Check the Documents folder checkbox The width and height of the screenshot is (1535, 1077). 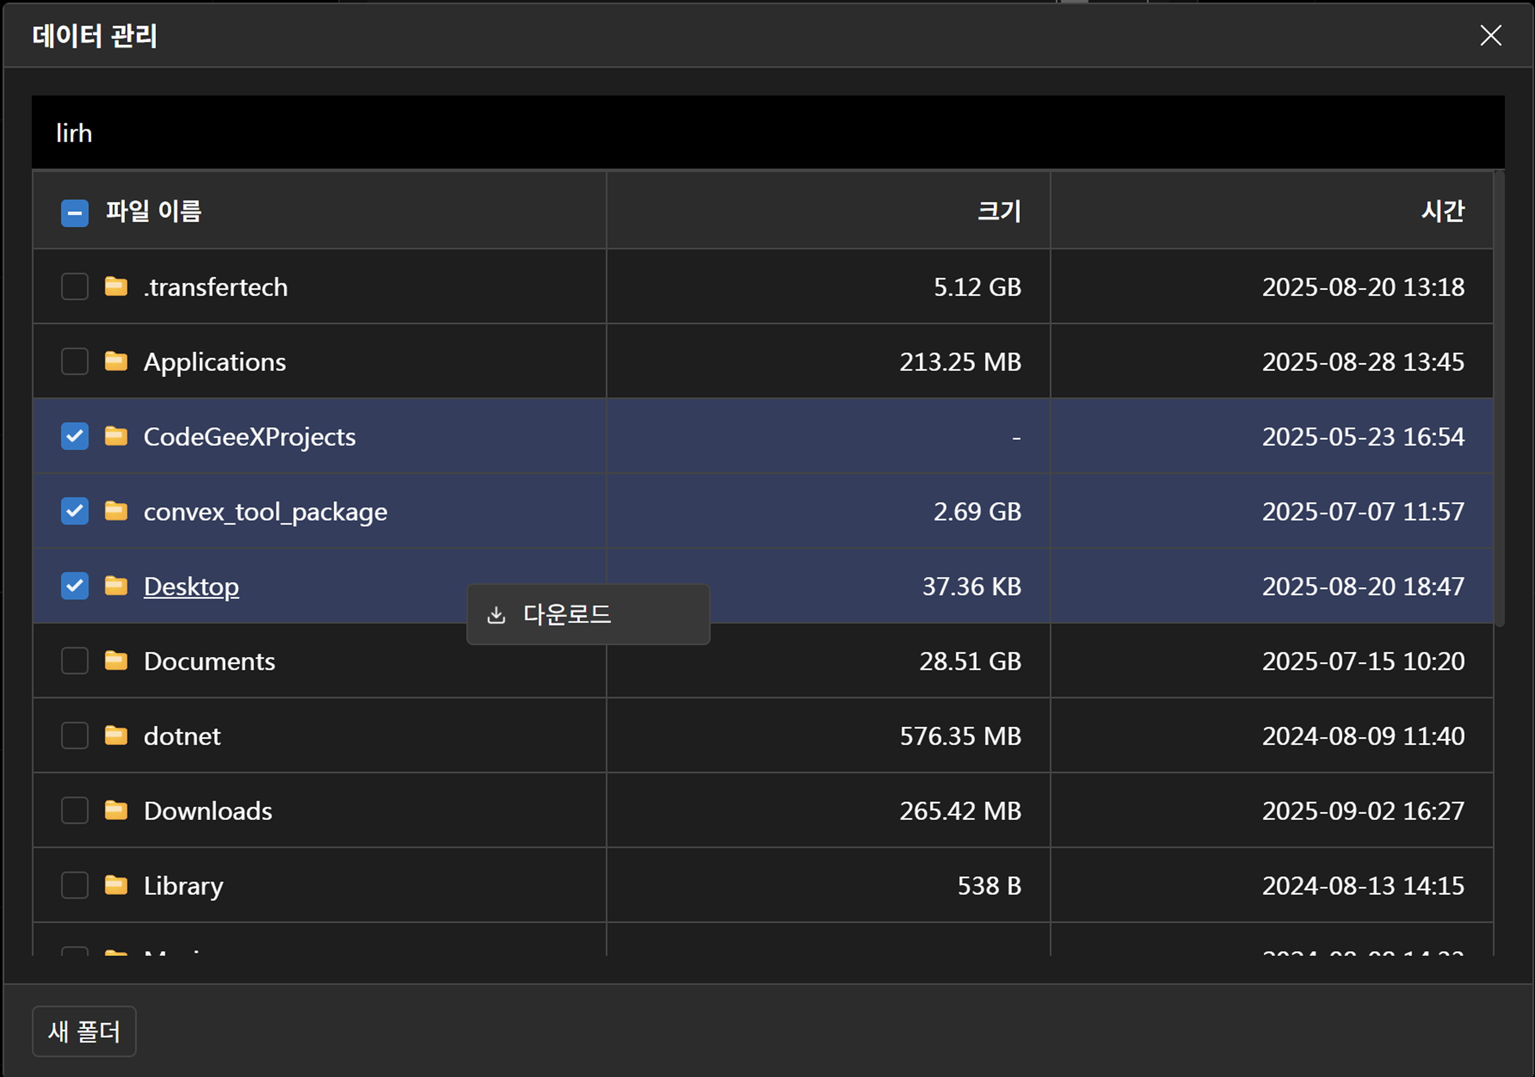coord(75,661)
